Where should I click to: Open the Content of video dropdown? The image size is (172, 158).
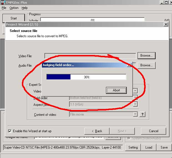[135, 114]
